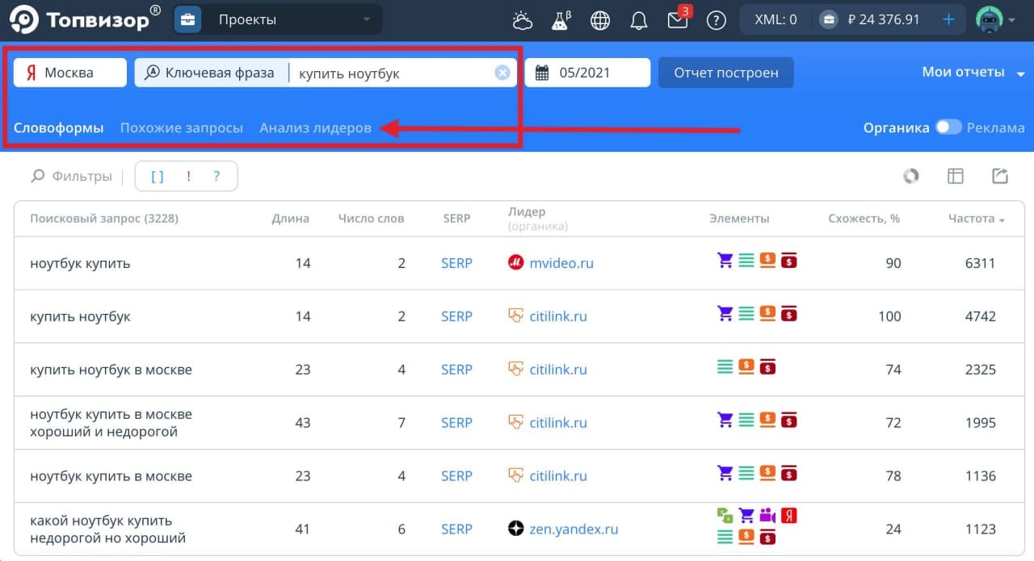Open the Ключевая фраза mode selector
The image size is (1034, 561).
tap(211, 73)
